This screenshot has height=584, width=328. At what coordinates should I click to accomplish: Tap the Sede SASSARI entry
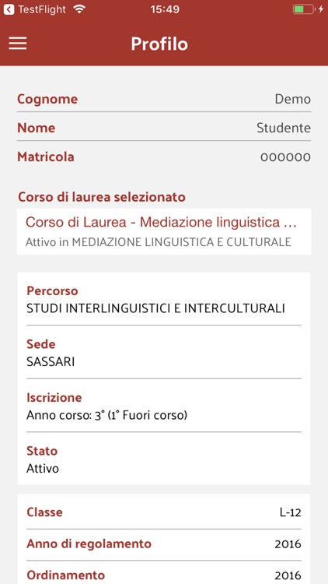164,353
